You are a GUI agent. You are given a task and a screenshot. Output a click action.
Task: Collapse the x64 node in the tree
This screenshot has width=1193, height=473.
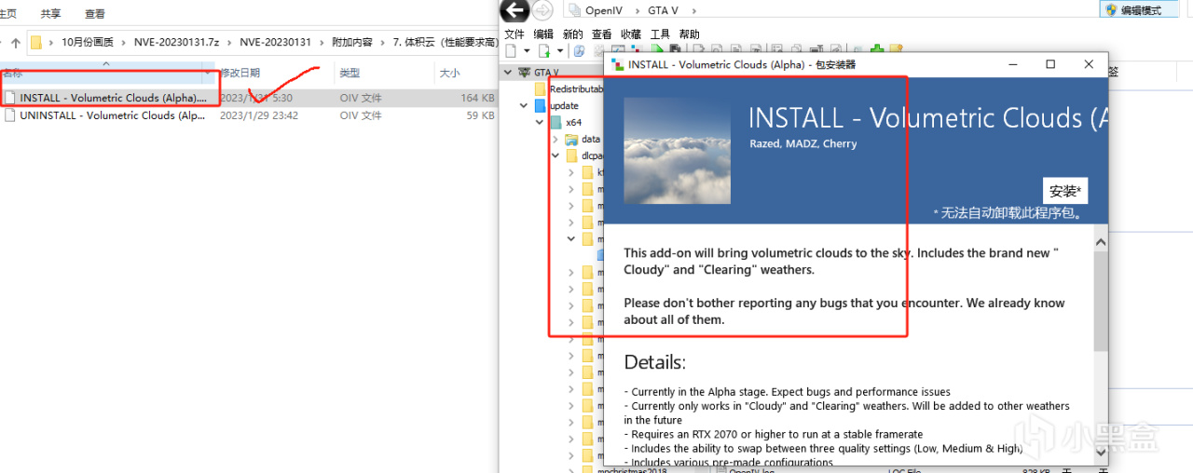tap(541, 123)
